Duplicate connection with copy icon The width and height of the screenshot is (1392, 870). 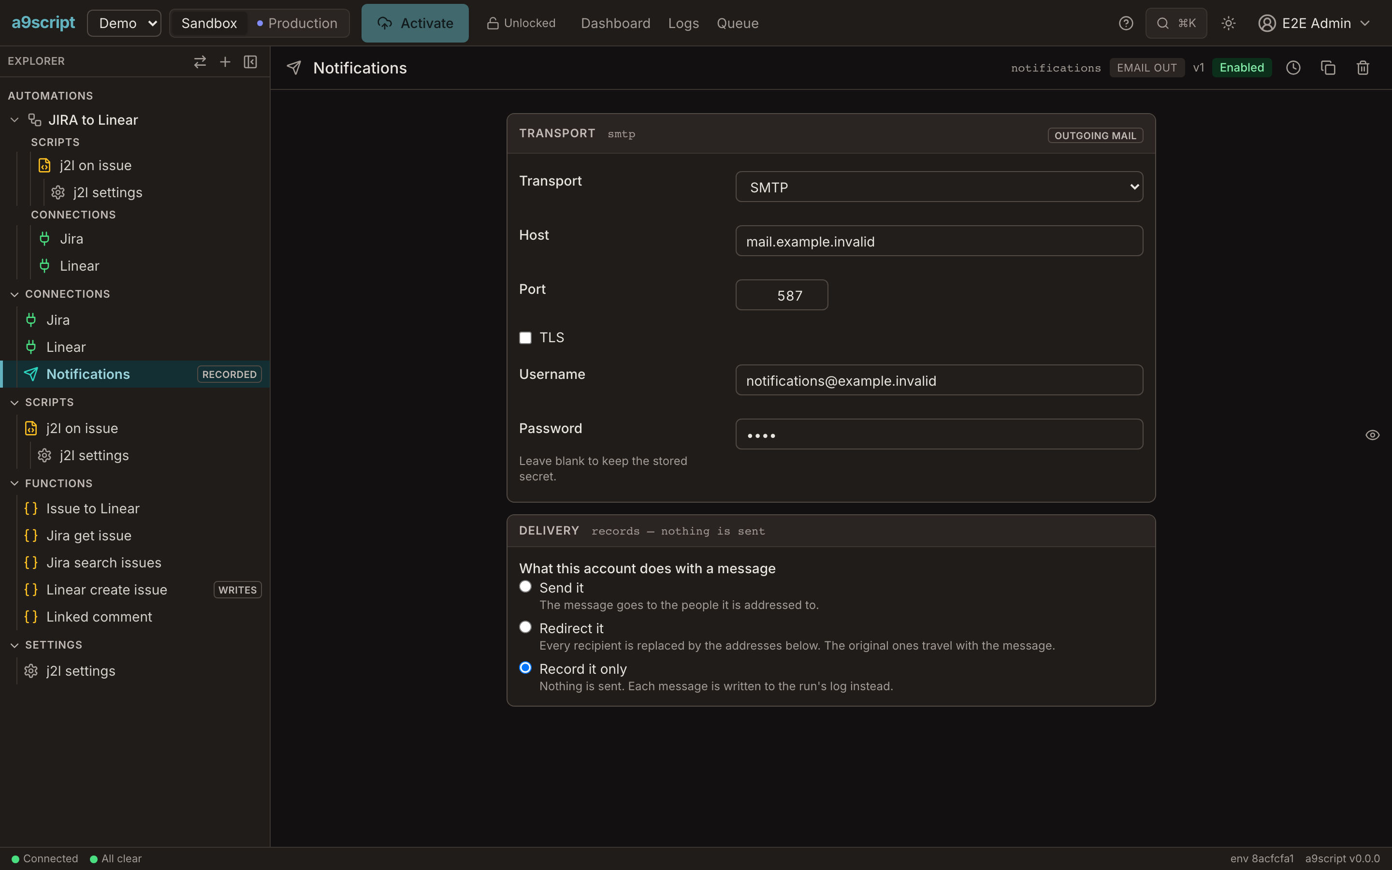(1328, 68)
